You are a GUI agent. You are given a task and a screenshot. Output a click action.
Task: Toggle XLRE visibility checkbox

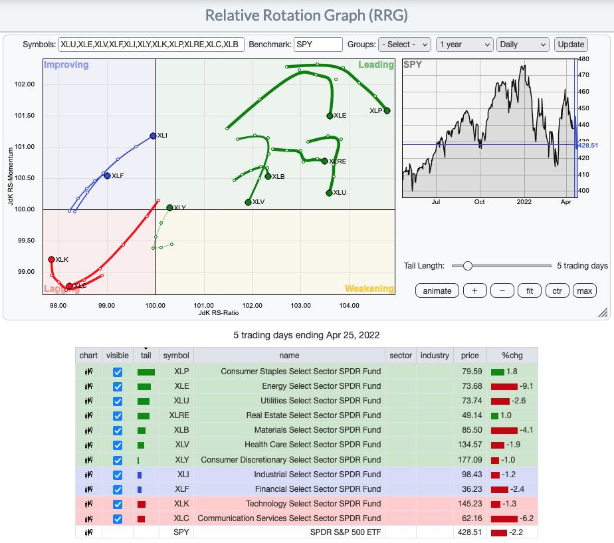tap(118, 415)
